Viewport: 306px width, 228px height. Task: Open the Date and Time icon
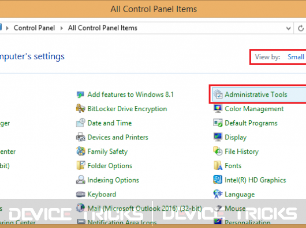(80, 123)
